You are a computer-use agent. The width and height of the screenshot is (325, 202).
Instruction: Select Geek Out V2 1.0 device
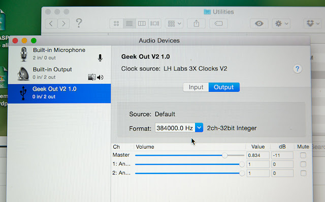[59, 93]
